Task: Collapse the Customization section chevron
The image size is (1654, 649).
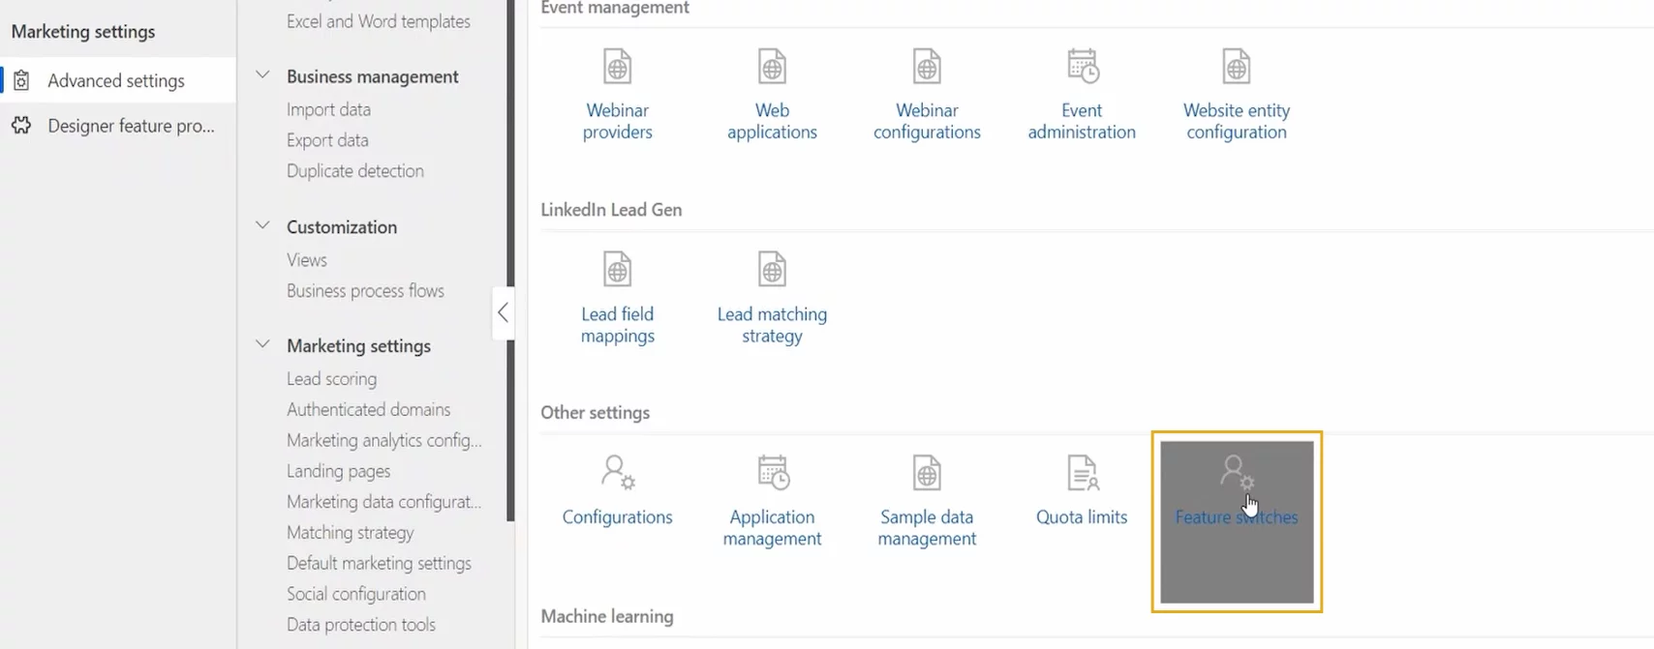Action: pos(262,226)
